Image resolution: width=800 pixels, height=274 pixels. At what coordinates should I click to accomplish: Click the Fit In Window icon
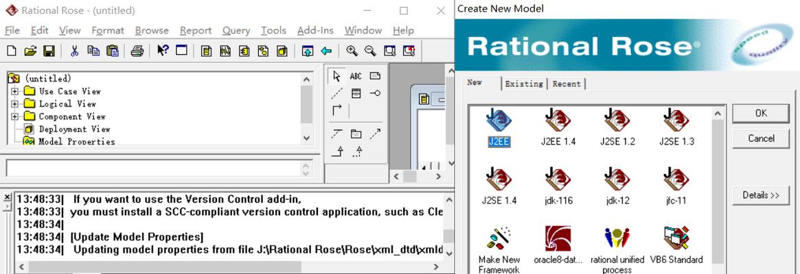(x=390, y=51)
